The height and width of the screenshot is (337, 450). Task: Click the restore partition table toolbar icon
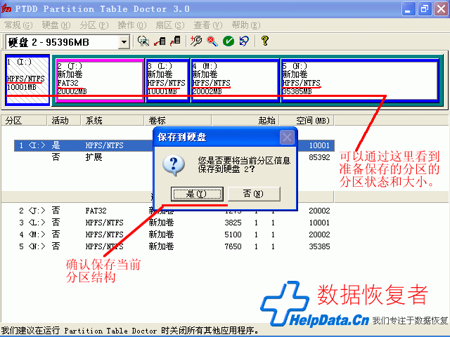tap(175, 41)
